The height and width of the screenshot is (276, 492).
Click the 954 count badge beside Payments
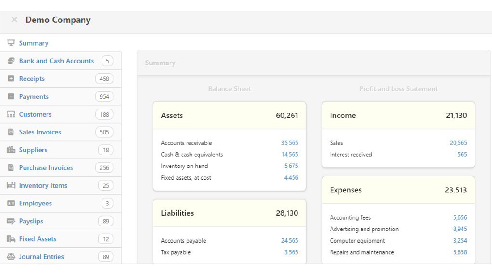104,96
